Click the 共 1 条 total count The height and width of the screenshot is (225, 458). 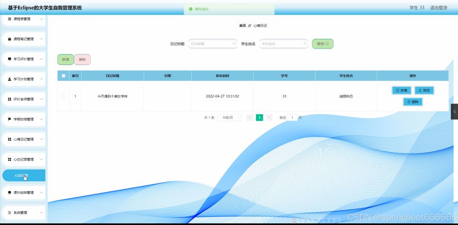[209, 117]
